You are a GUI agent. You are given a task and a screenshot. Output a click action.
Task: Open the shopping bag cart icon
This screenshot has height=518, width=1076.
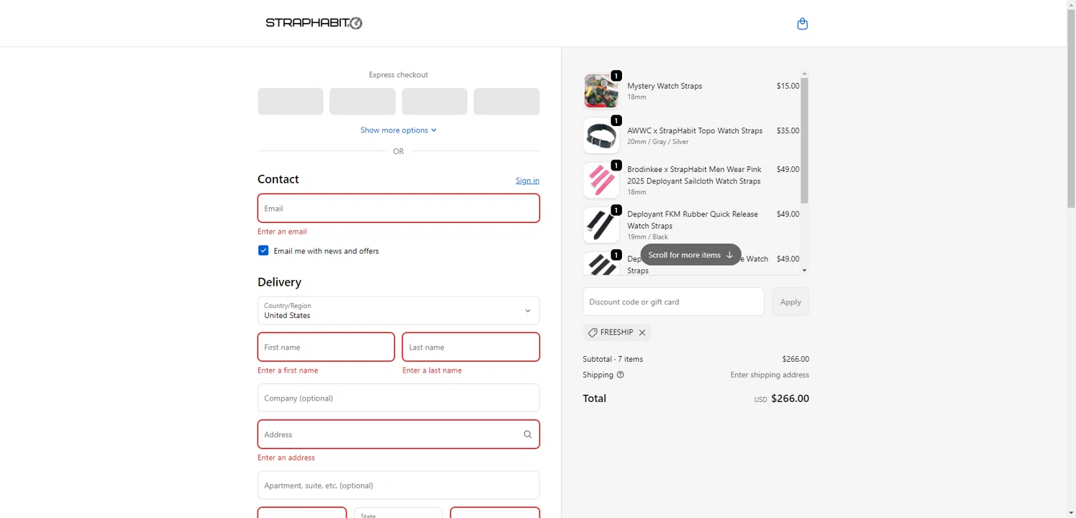[802, 24]
